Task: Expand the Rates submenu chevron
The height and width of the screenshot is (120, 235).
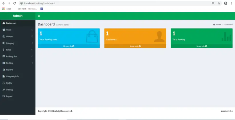Action: pos(32,50)
